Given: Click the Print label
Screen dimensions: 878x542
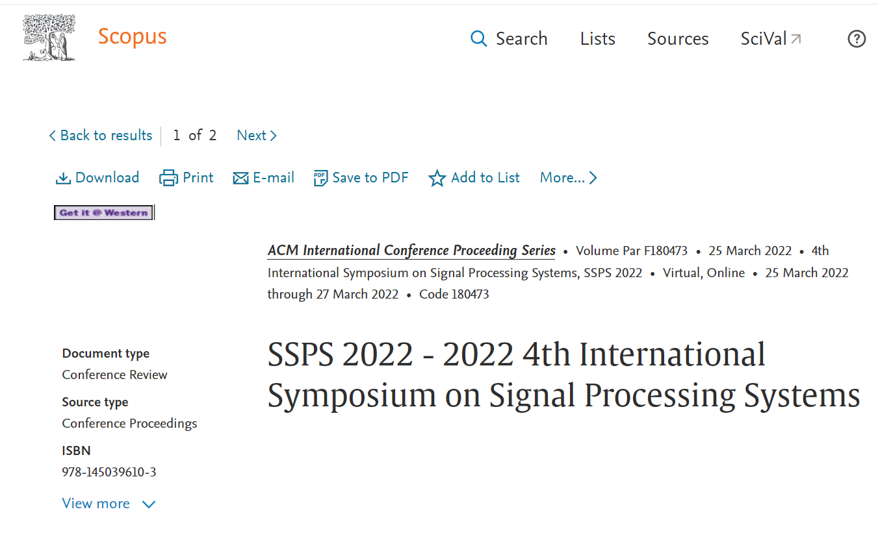Looking at the screenshot, I should [x=198, y=178].
